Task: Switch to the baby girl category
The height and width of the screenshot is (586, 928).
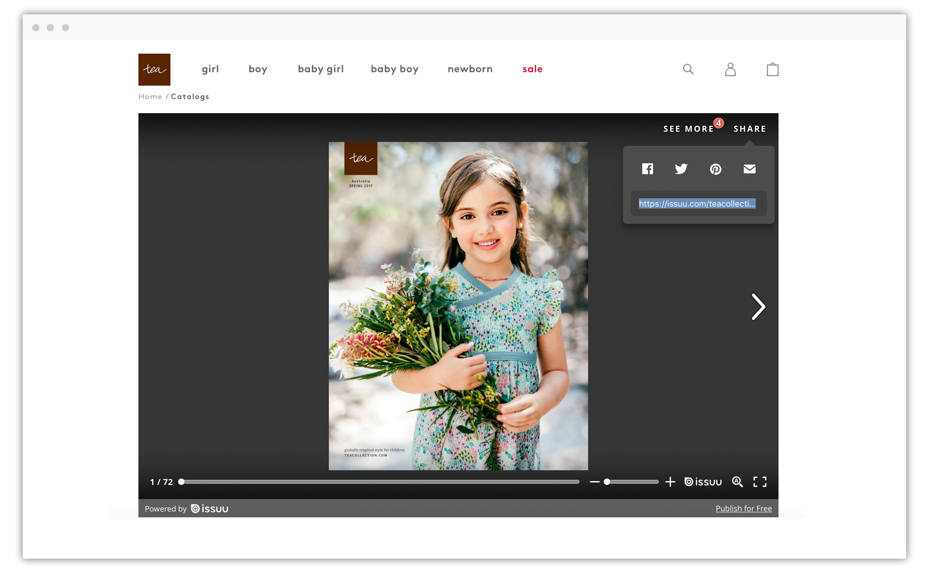Action: pyautogui.click(x=320, y=69)
